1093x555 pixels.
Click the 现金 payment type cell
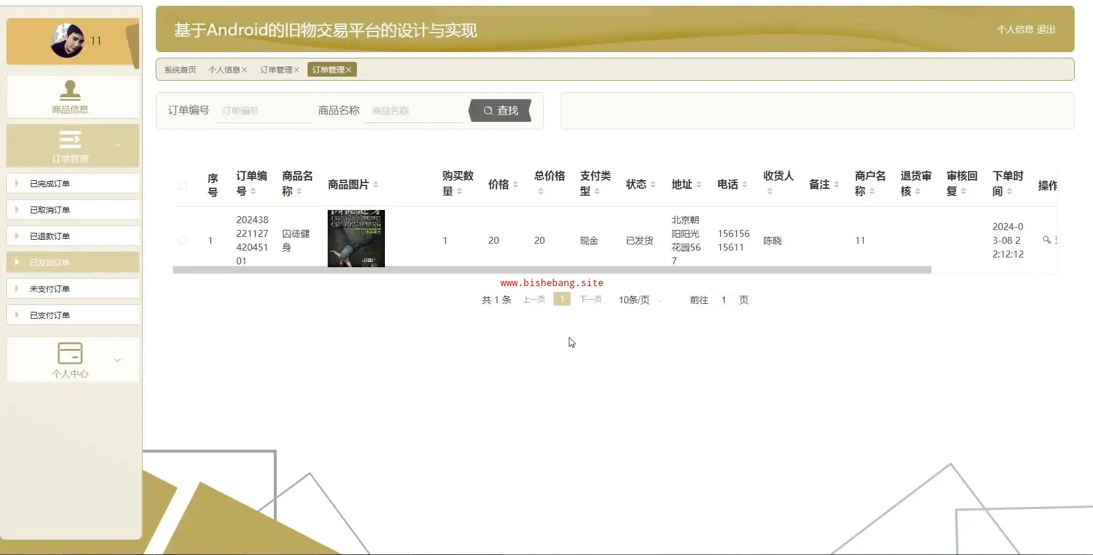coord(589,241)
